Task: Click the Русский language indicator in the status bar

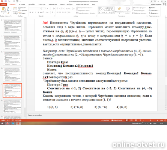Action: [18, 120]
